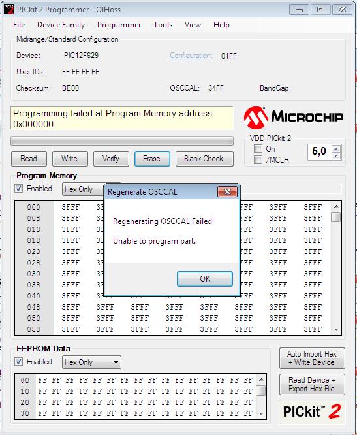This screenshot has height=435, width=357.
Task: Click the 'Unable to program part.' message
Action: pos(154,241)
